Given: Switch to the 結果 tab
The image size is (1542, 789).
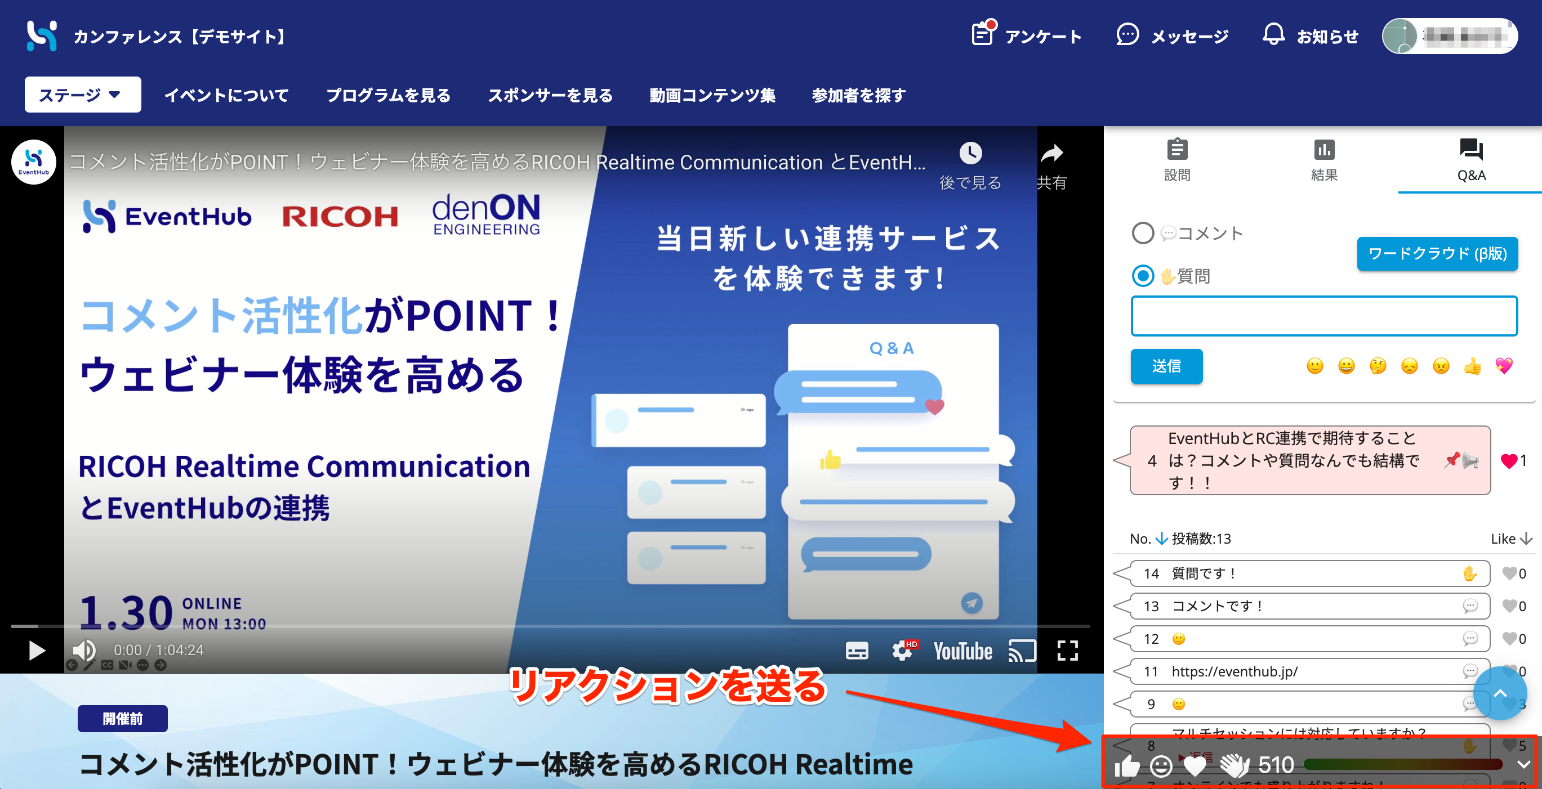Looking at the screenshot, I should tap(1323, 160).
